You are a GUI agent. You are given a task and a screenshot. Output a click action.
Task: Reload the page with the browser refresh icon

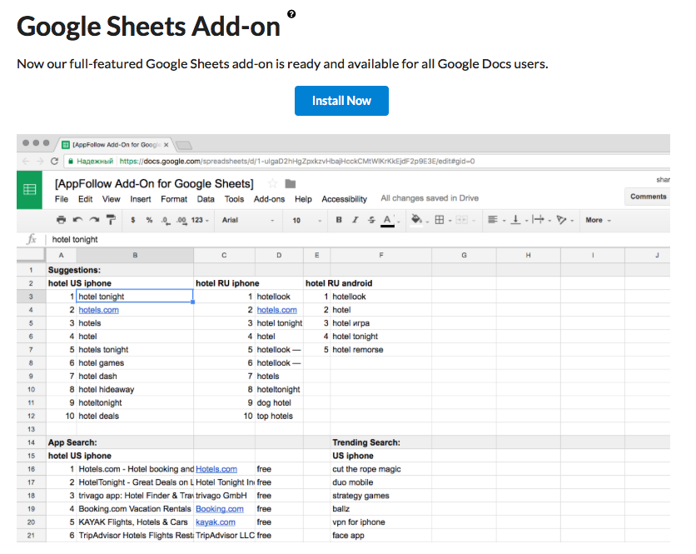pos(55,161)
